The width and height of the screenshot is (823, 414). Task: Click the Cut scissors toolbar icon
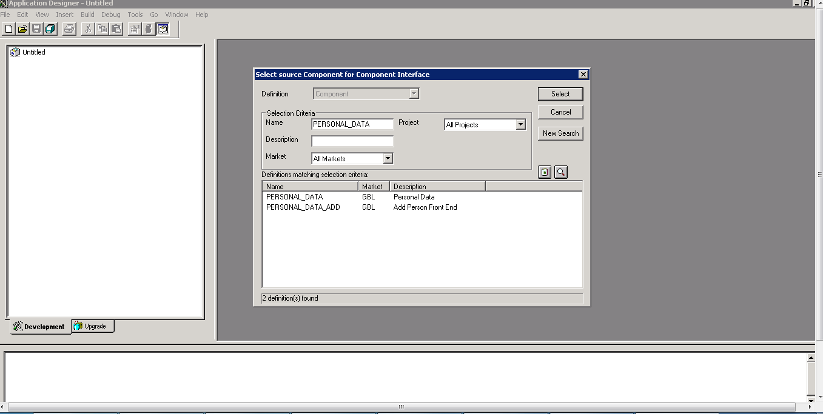pos(87,28)
